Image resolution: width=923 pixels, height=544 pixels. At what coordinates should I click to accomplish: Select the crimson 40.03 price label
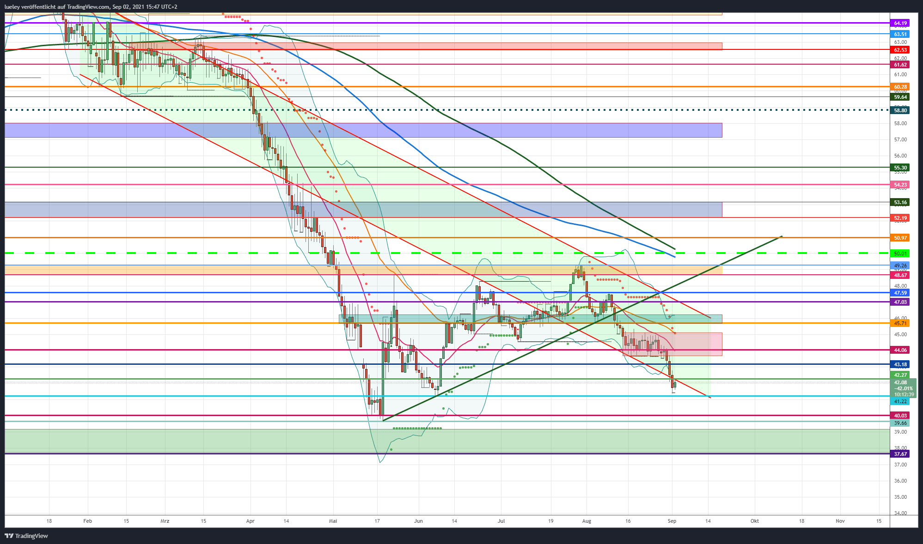[900, 416]
